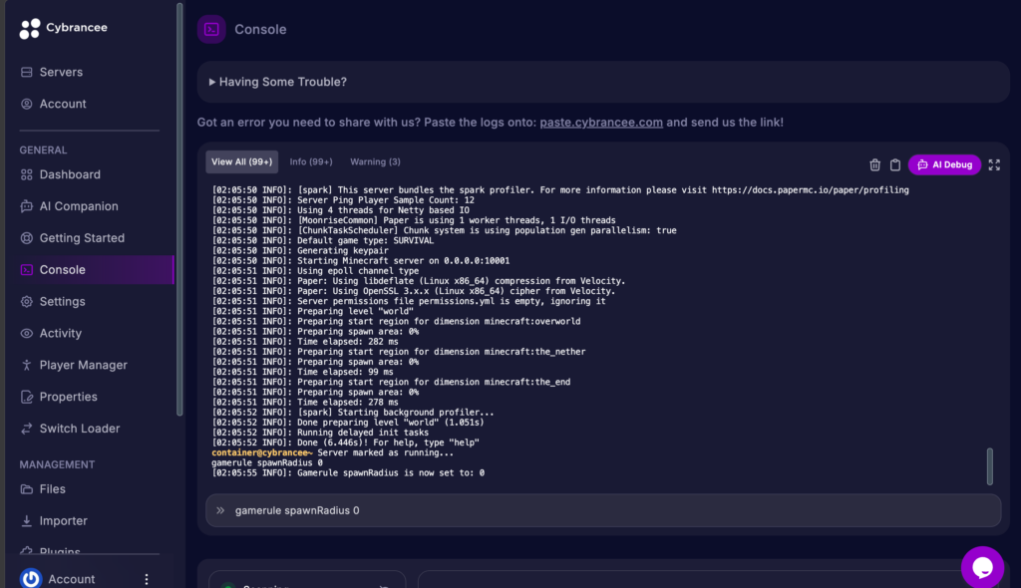Open Account at sidebar bottom

coord(72,579)
